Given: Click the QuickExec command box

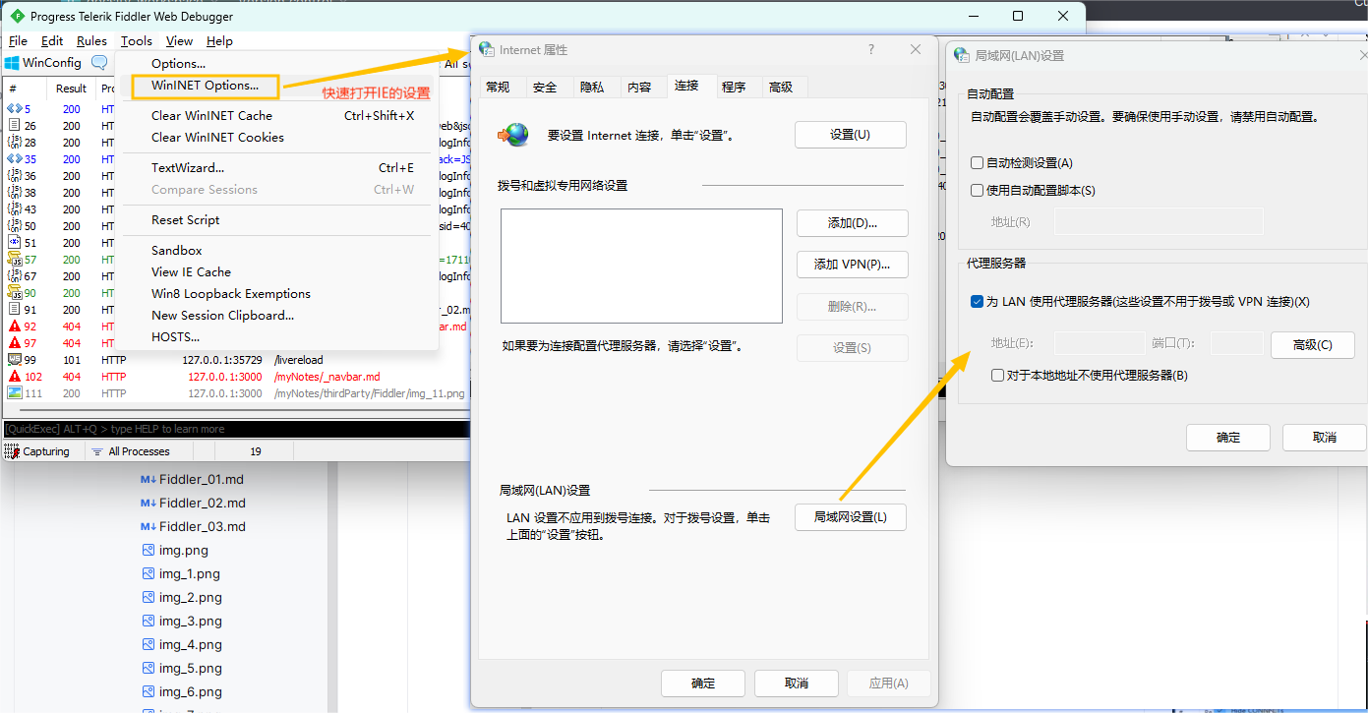Looking at the screenshot, I should click(x=236, y=430).
